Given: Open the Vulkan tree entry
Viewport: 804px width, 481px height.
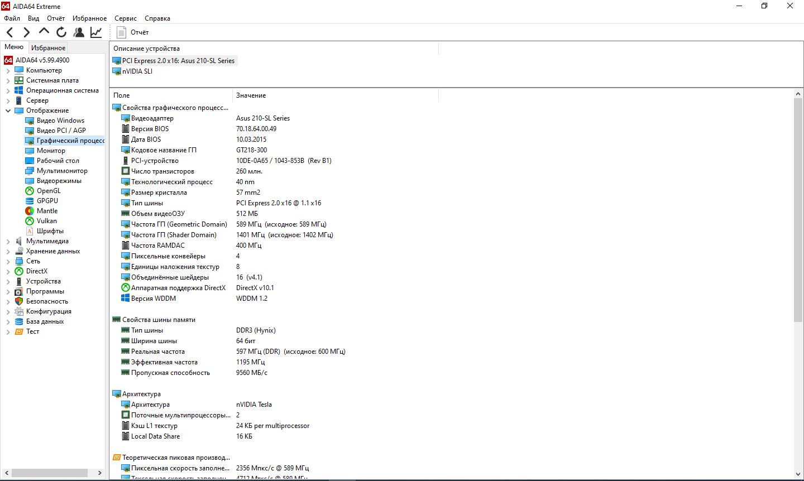Looking at the screenshot, I should pyautogui.click(x=47, y=221).
